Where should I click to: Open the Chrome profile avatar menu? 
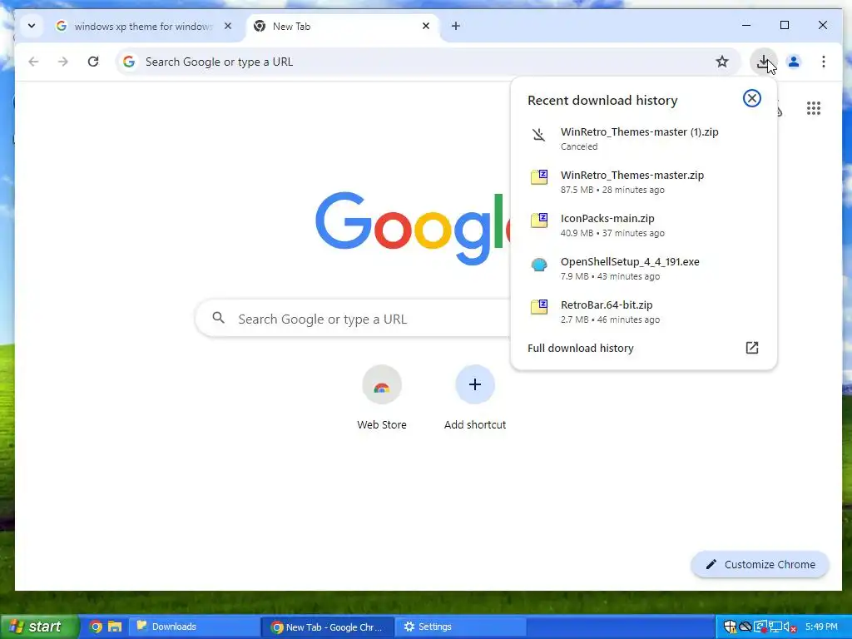coord(794,62)
